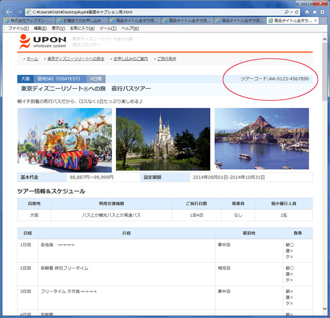
Task: Click the 1日目 schedule row label
Action: 26,245
